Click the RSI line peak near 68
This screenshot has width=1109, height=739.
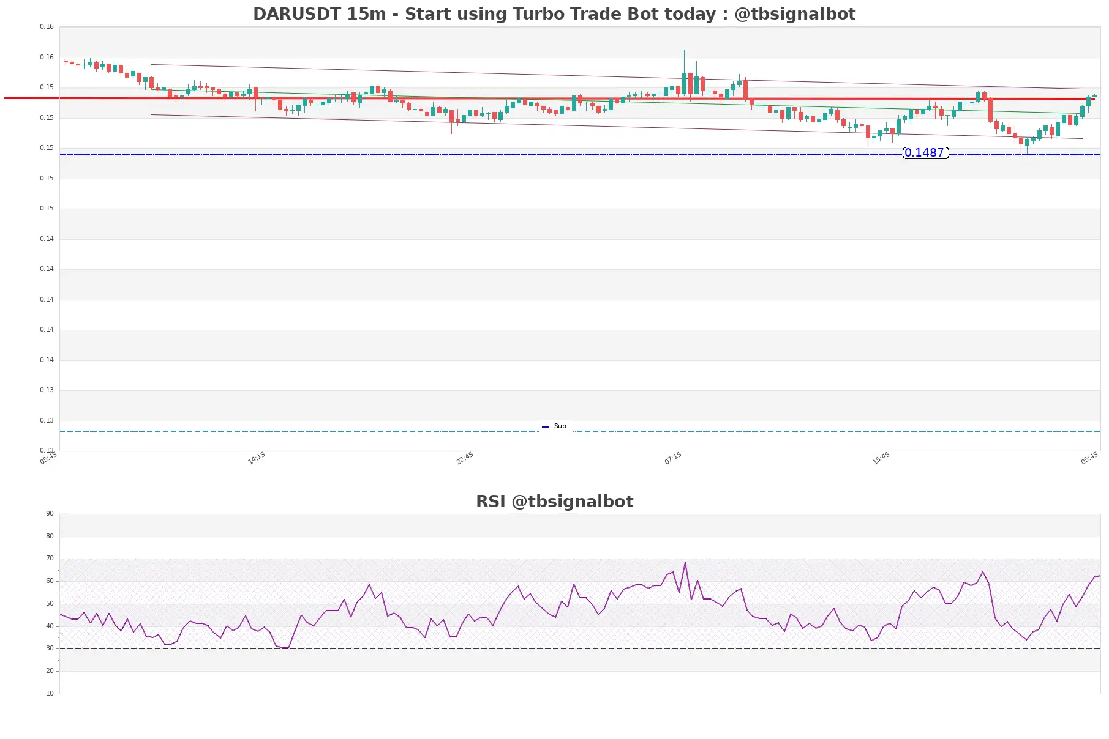pyautogui.click(x=685, y=563)
